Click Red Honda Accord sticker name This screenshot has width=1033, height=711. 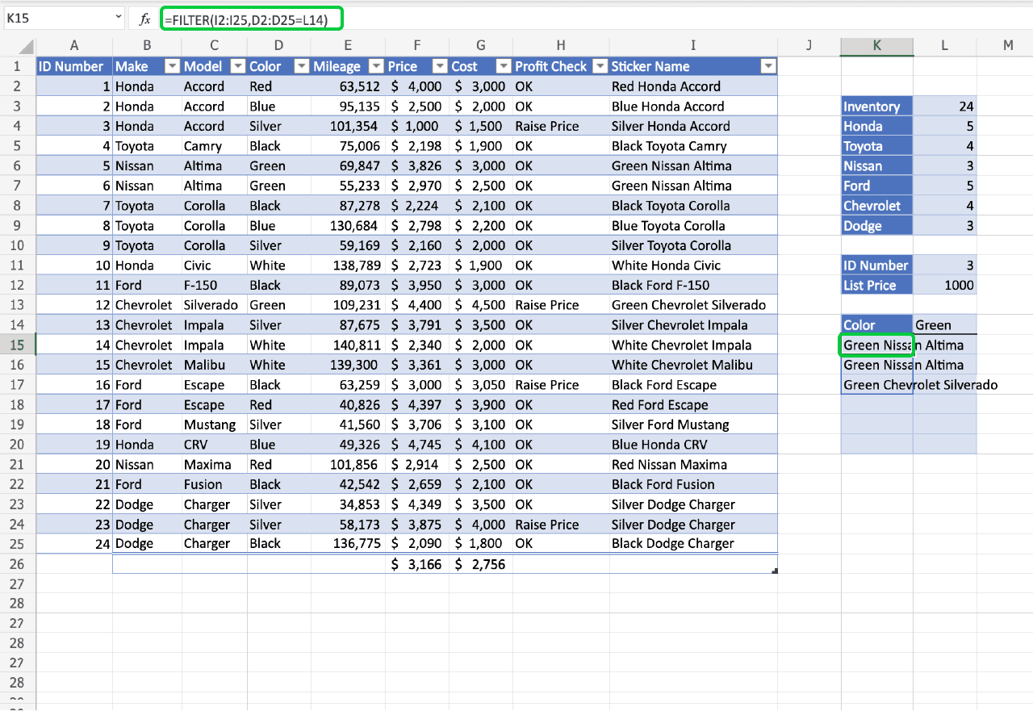click(693, 86)
